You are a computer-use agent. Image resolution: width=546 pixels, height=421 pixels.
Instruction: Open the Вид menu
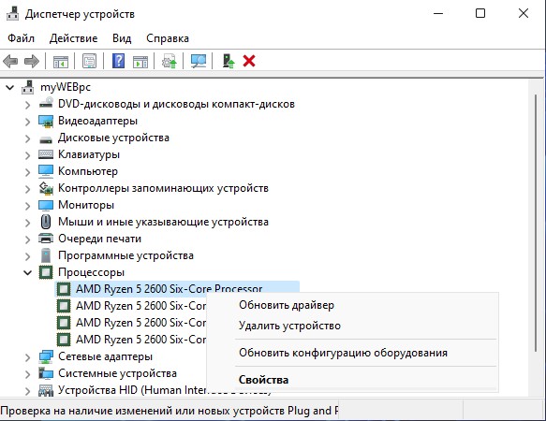tap(122, 38)
